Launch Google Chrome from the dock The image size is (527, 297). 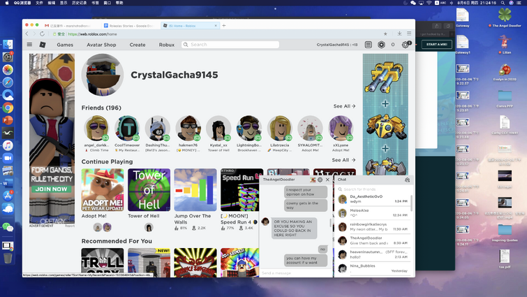coord(8,108)
